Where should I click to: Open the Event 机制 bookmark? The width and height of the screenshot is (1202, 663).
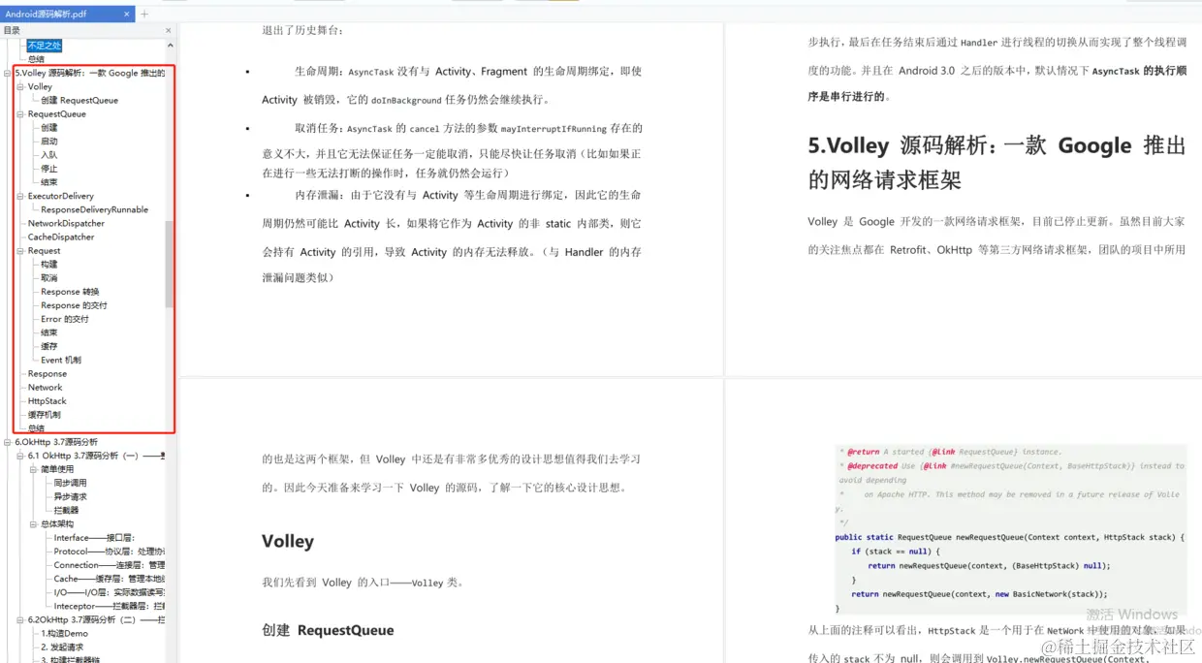click(61, 360)
